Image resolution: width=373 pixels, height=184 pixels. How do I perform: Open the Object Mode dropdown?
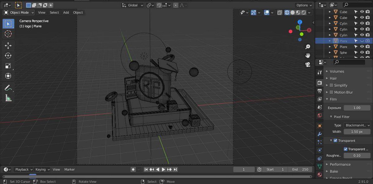pos(19,12)
